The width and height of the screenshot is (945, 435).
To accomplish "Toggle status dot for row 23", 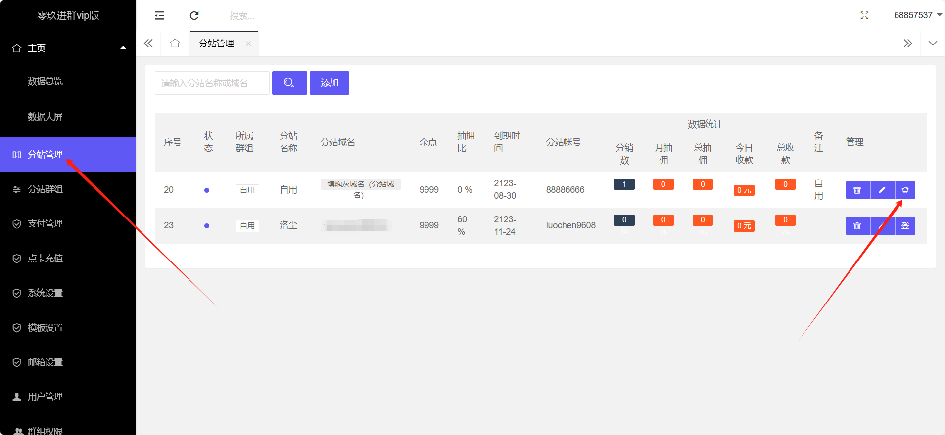I will click(207, 226).
